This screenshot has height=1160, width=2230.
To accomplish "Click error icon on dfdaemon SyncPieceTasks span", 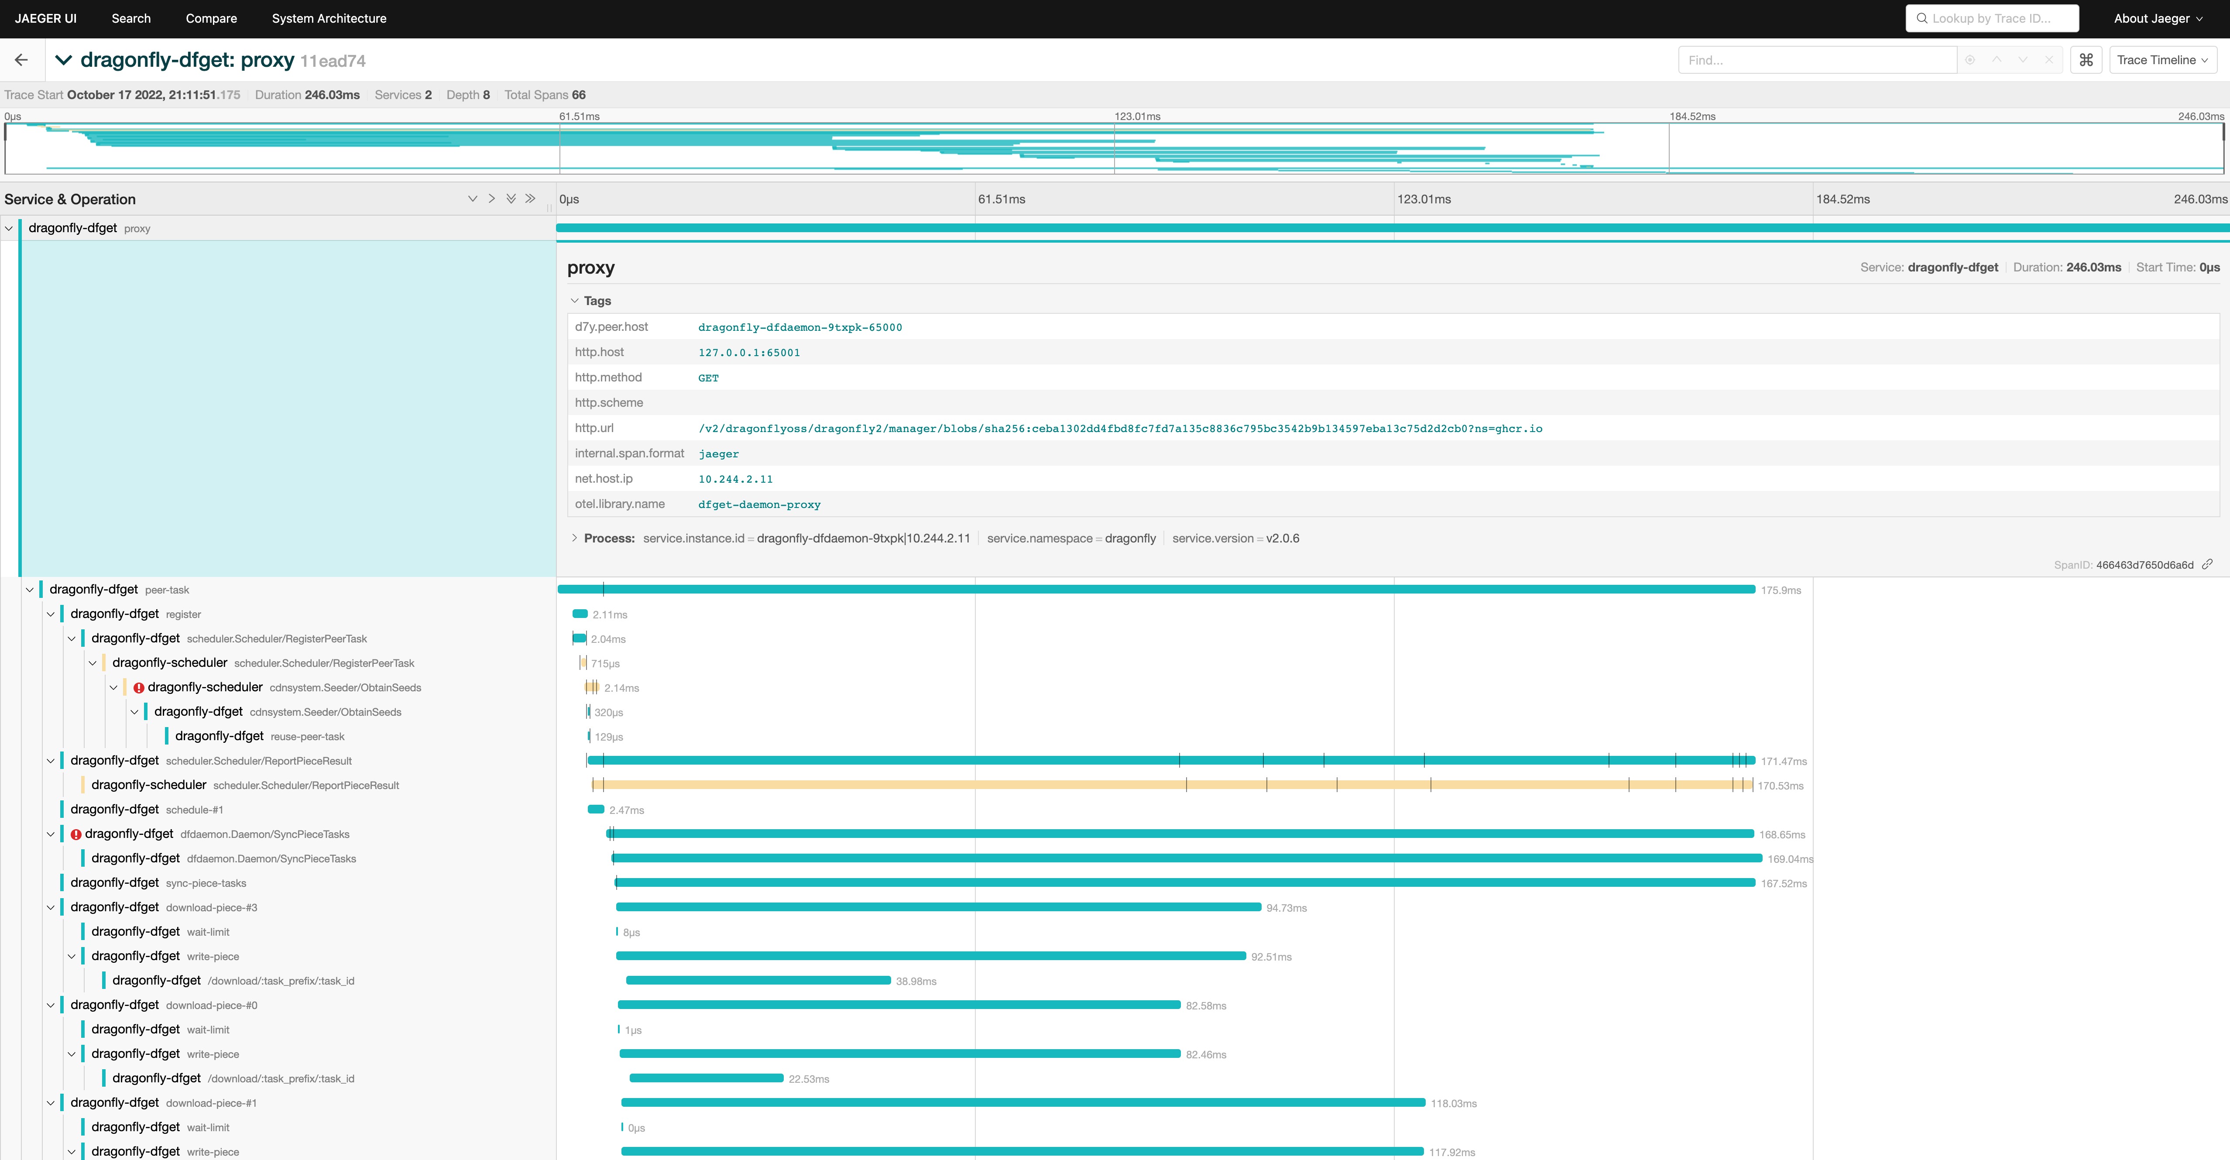I will pos(76,834).
